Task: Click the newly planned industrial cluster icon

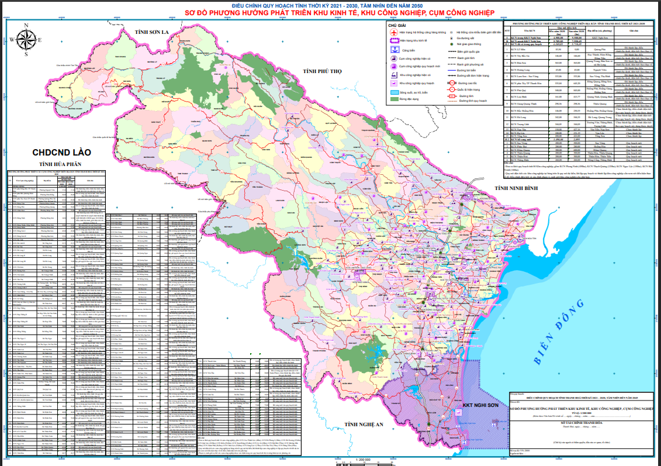Action: (394, 67)
